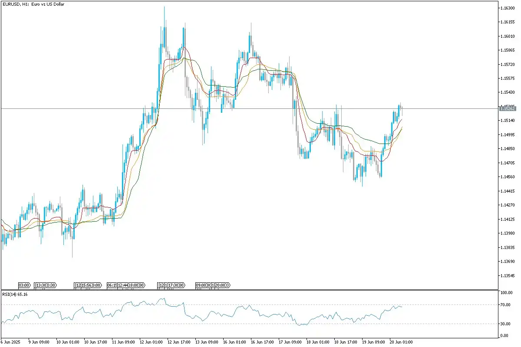Screen dimensions: 521x347
Task: Click the 1.14270 price scale value
Action: [x=507, y=205]
